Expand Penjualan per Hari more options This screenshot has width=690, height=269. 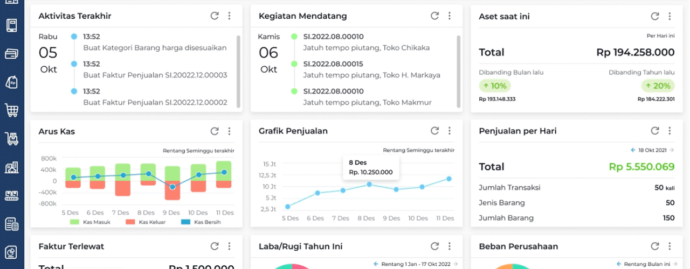[x=670, y=131]
